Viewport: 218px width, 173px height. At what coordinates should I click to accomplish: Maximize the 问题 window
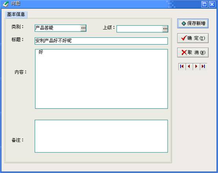click(205, 4)
